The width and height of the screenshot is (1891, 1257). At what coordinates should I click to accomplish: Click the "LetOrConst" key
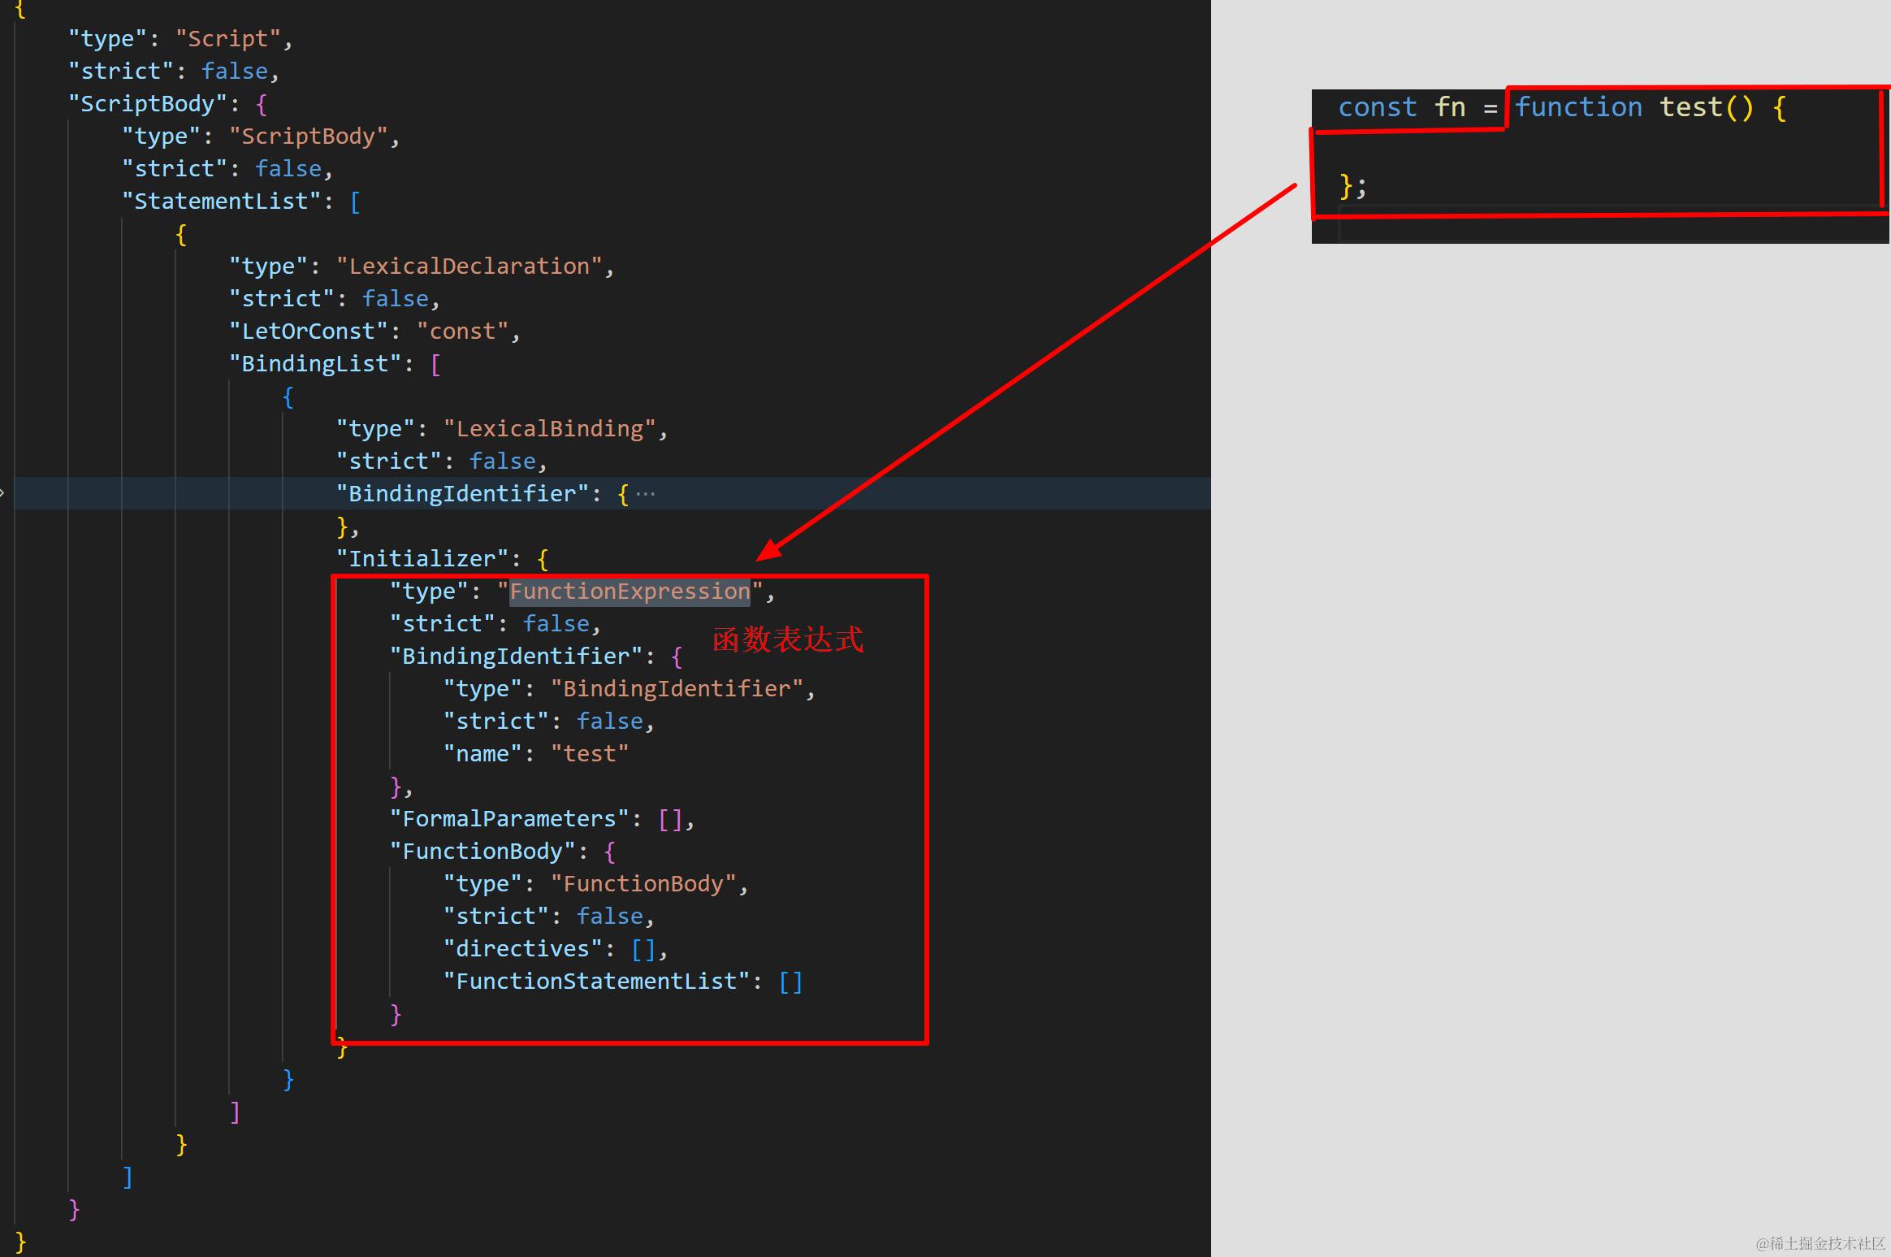308,331
